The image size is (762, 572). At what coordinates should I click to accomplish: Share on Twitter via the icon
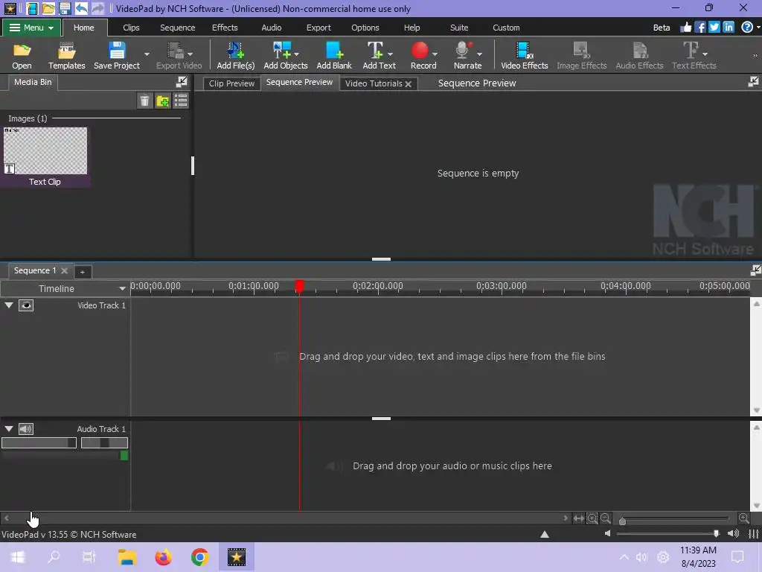point(714,28)
